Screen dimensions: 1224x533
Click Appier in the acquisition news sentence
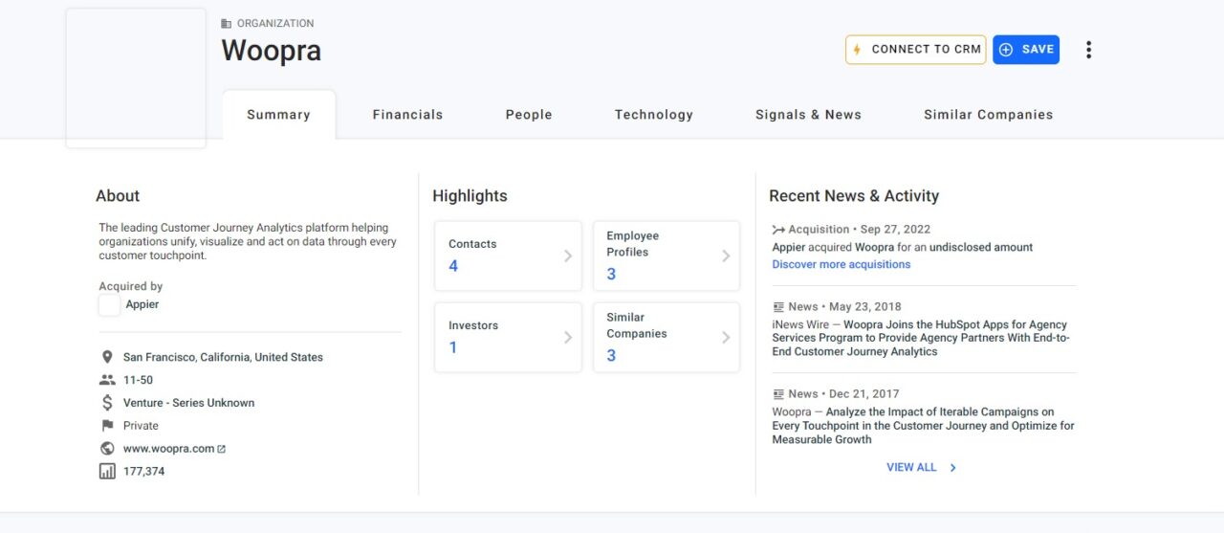pos(789,247)
